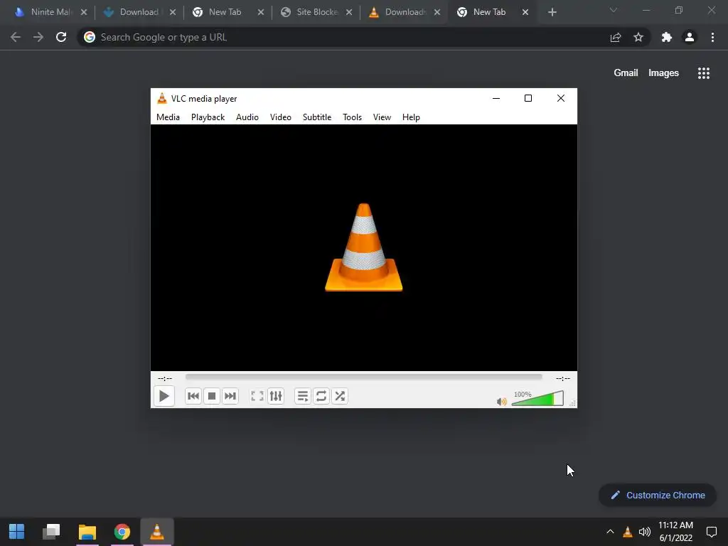Click the VLC play button
Screen dimensions: 728x546
(x=164, y=396)
